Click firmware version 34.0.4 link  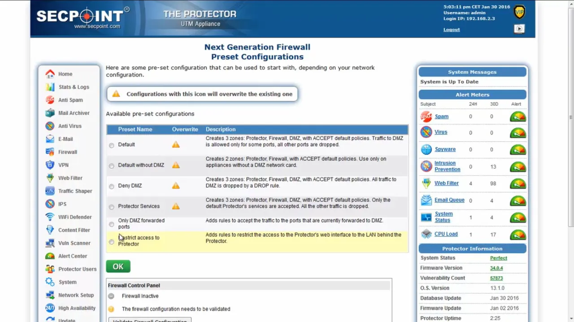click(x=497, y=268)
